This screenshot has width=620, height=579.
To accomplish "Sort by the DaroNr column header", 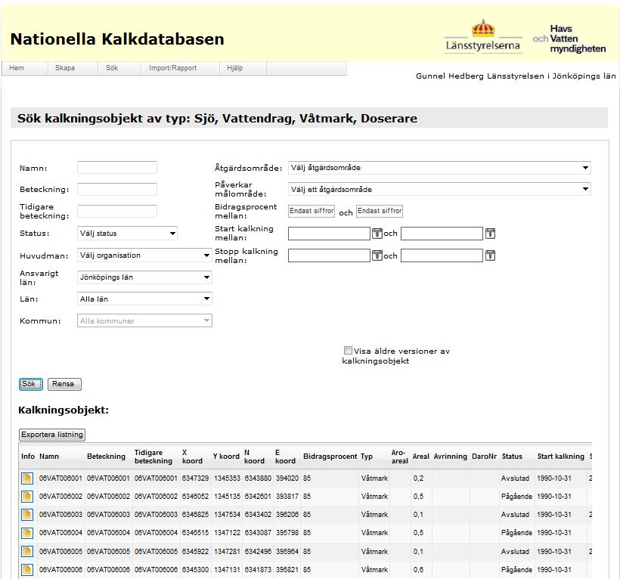I will coord(485,457).
